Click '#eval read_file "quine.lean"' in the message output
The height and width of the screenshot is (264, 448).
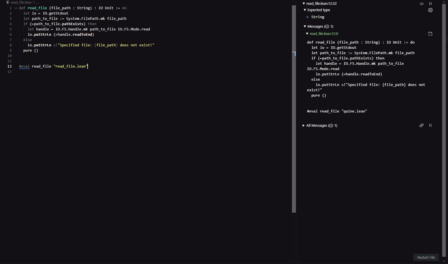click(x=337, y=111)
